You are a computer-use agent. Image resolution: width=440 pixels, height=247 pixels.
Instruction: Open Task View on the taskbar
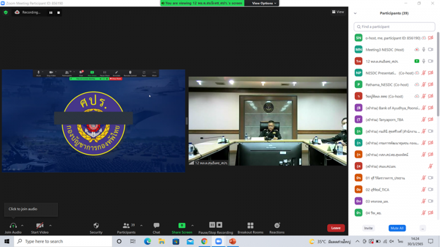click(x=133, y=241)
